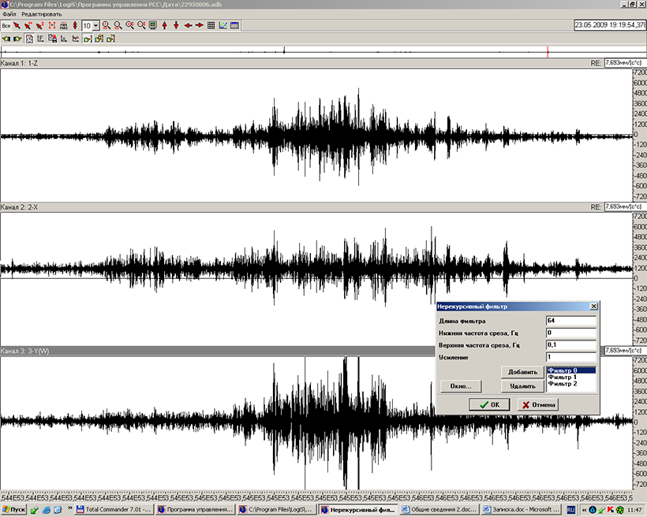Click the red up arrow icon
Image resolution: width=647 pixels, height=517 pixels.
coord(164,26)
